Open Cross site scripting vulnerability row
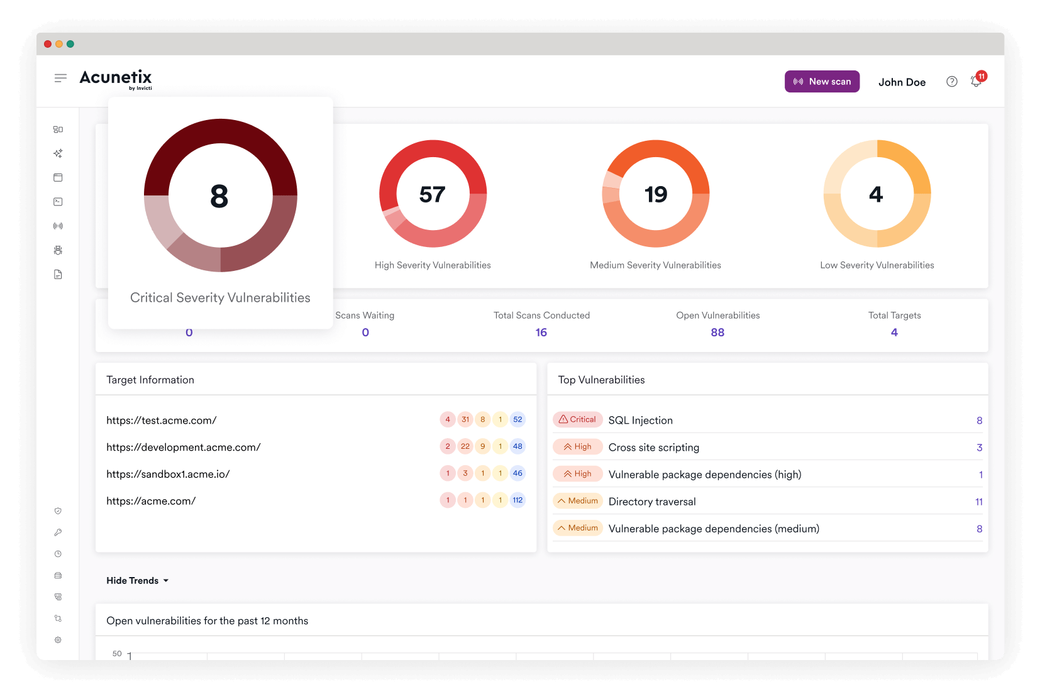Viewport: 1040px width, 699px height. pyautogui.click(x=768, y=447)
